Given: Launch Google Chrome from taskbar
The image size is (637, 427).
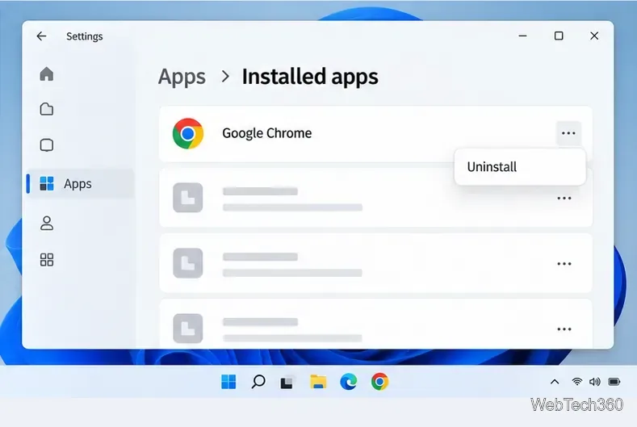Looking at the screenshot, I should click(x=379, y=382).
